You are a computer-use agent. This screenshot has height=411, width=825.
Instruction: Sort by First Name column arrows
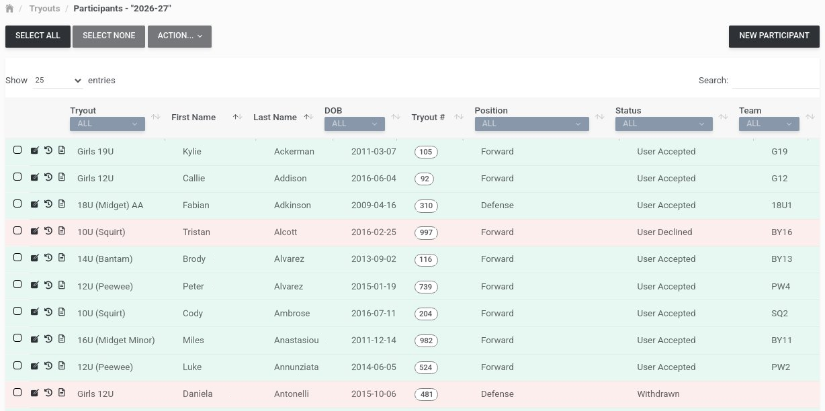coord(237,117)
